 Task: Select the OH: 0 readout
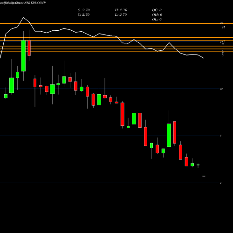point(157,14)
